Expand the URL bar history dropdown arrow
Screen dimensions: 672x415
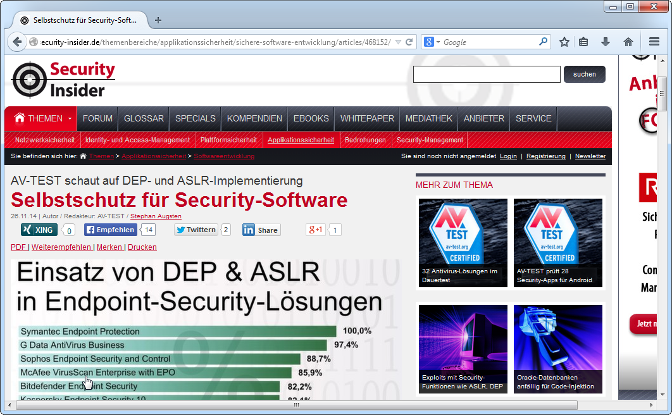click(x=397, y=42)
